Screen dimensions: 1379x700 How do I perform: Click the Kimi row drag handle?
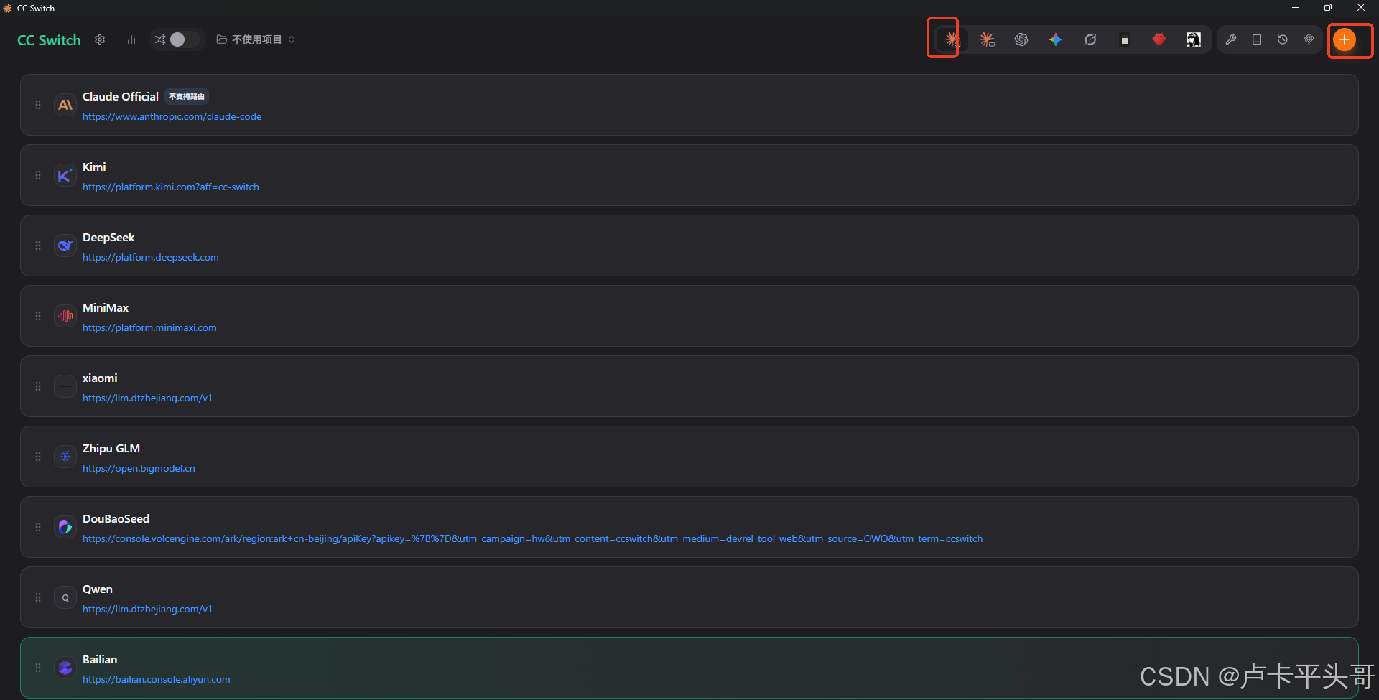tap(38, 175)
